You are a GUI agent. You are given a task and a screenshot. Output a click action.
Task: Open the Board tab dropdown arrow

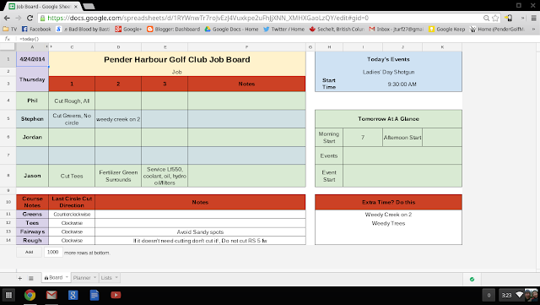[67, 277]
